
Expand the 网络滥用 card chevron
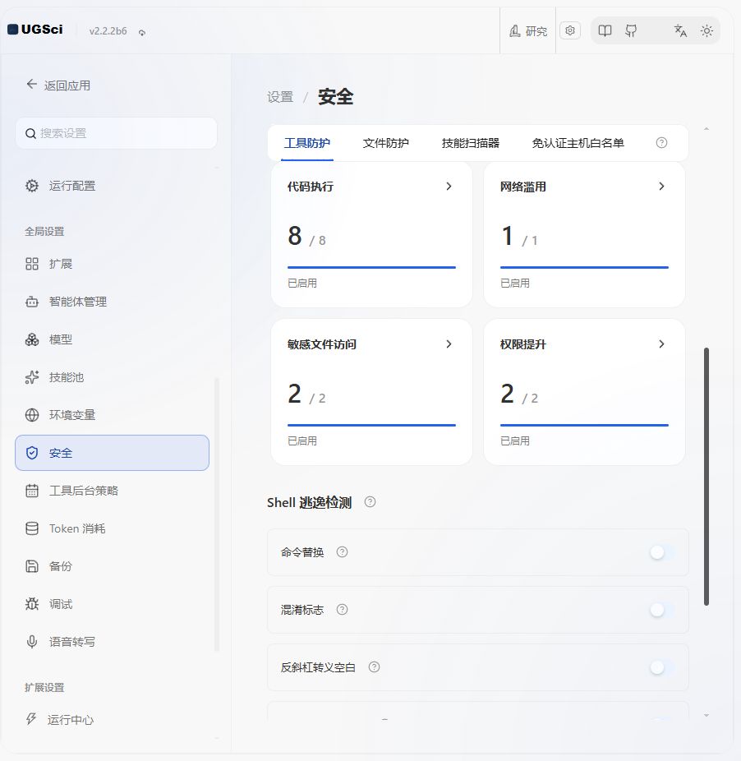click(x=661, y=187)
